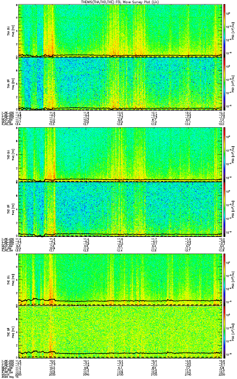
Task: Click the PSD color bar beside THD B-parallel
Action: point(224,209)
